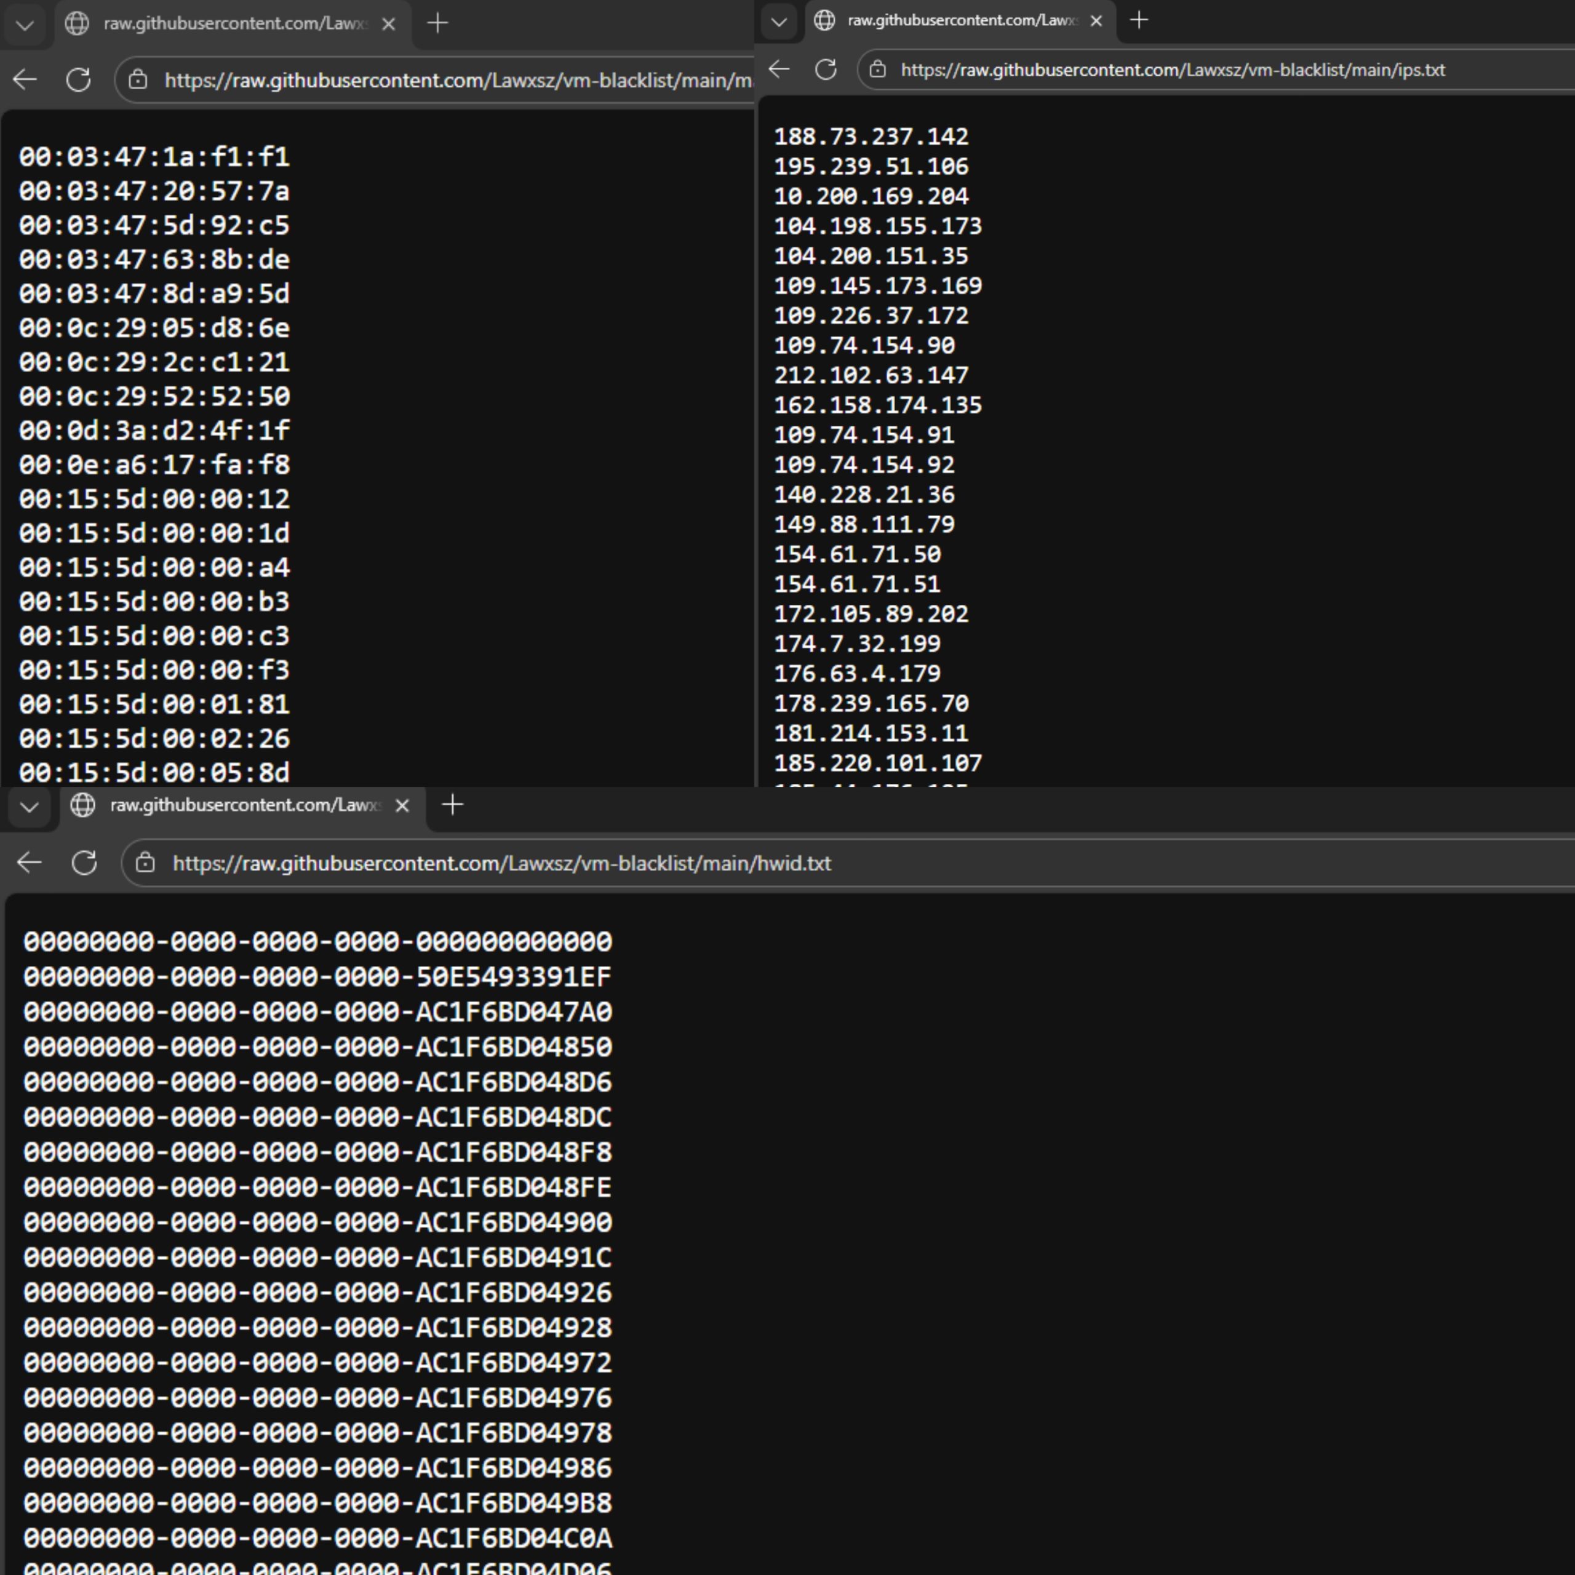Open a new tab in the hwid.txt window

coord(452,805)
